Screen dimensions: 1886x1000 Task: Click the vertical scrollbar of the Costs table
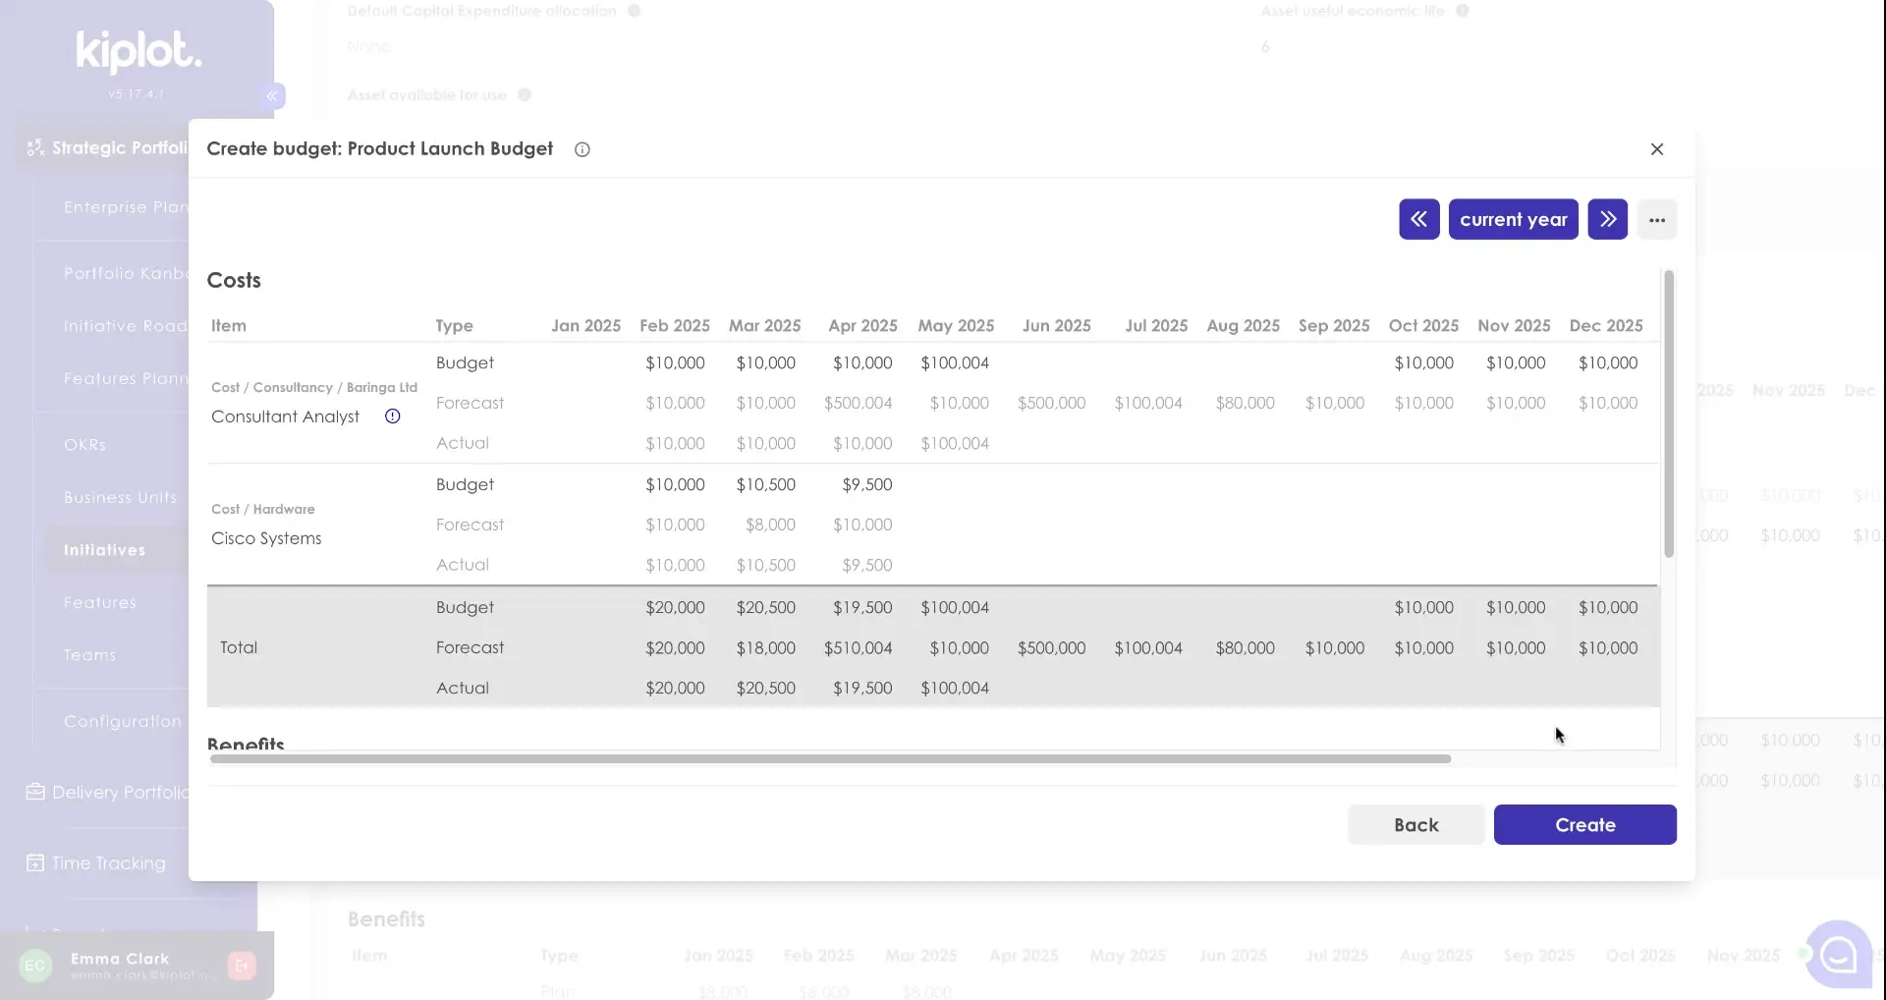coord(1668,415)
